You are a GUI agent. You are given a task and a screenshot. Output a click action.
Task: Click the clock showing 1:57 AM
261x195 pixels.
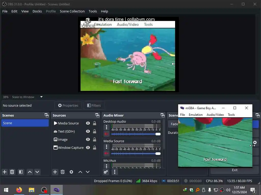point(239,188)
